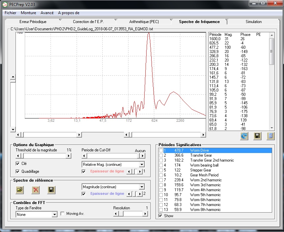Click the refresh spectrum icon below the period list
The image size is (284, 232).
(x=244, y=136)
